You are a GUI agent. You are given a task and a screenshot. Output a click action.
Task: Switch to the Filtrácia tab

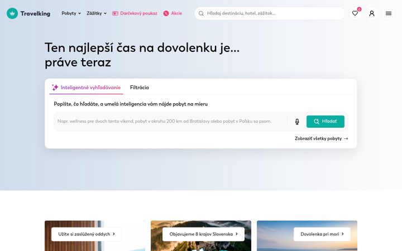click(x=140, y=88)
